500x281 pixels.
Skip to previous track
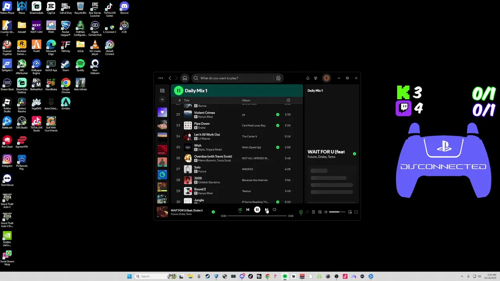pos(248,210)
